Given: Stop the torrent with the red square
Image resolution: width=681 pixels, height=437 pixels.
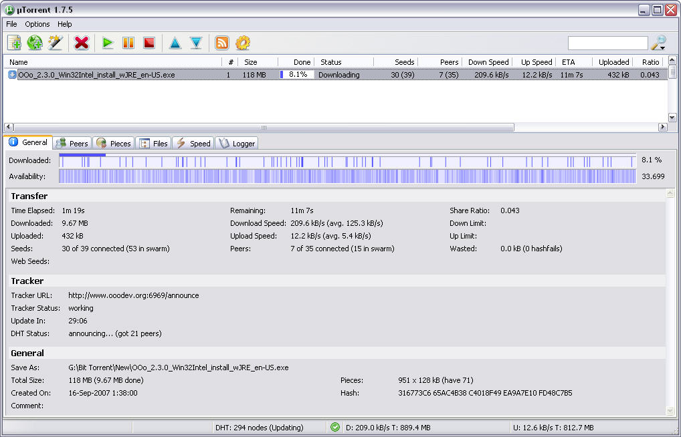Looking at the screenshot, I should coord(149,43).
